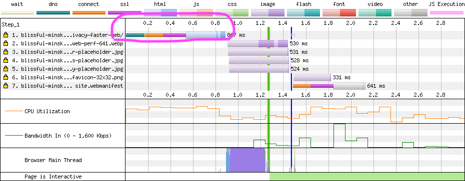The width and height of the screenshot is (465, 181).
Task: Click the css legend color bar
Action: (x=232, y=12)
